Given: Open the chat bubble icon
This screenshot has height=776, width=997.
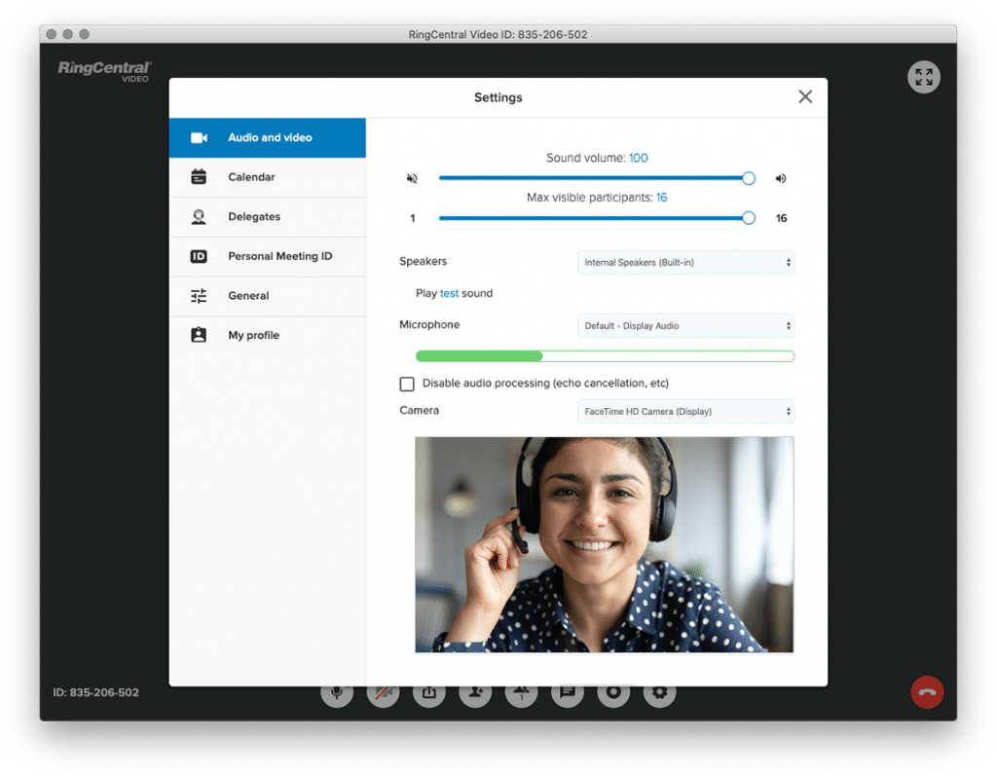Looking at the screenshot, I should (x=567, y=693).
